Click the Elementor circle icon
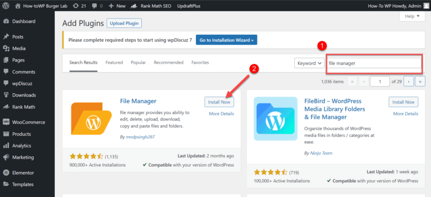The width and height of the screenshot is (431, 197). 6,173
